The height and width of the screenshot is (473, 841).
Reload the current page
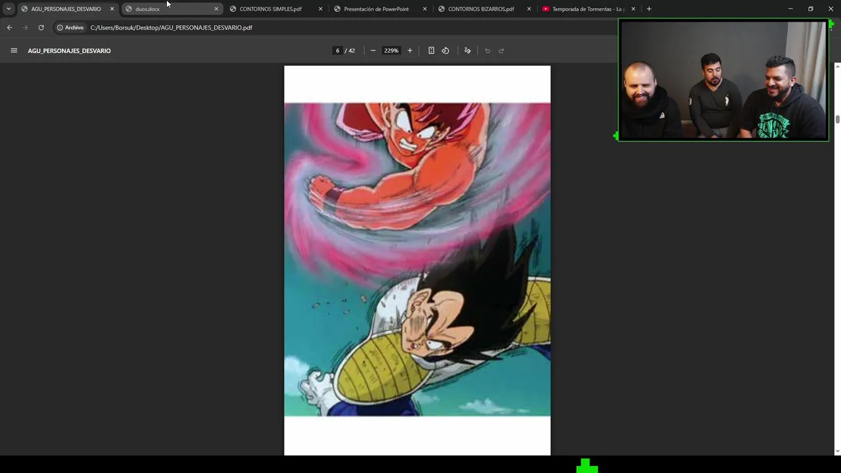click(41, 28)
